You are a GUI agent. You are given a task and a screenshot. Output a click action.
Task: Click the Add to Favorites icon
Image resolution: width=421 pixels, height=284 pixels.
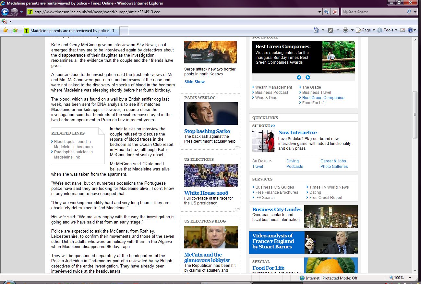(15, 30)
